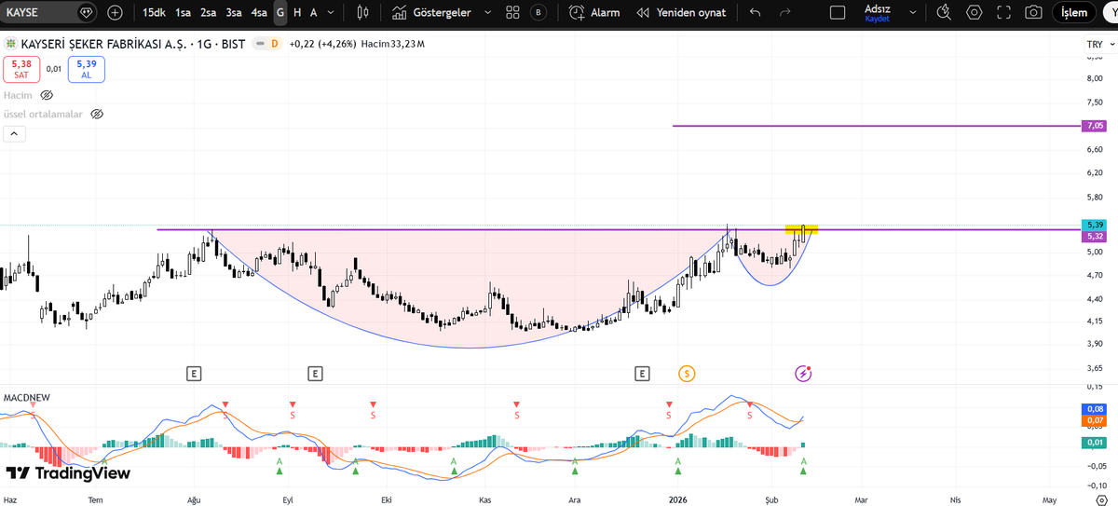Click the blue 0,08 MACD value label
The width and height of the screenshot is (1118, 506).
1094,409
